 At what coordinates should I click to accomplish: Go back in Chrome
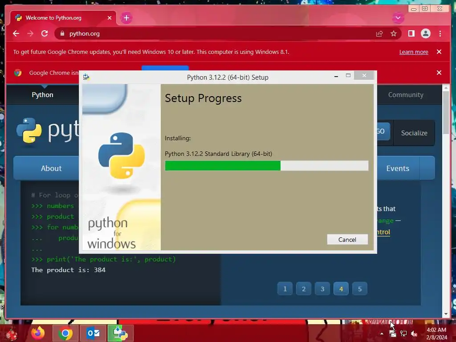click(x=16, y=33)
